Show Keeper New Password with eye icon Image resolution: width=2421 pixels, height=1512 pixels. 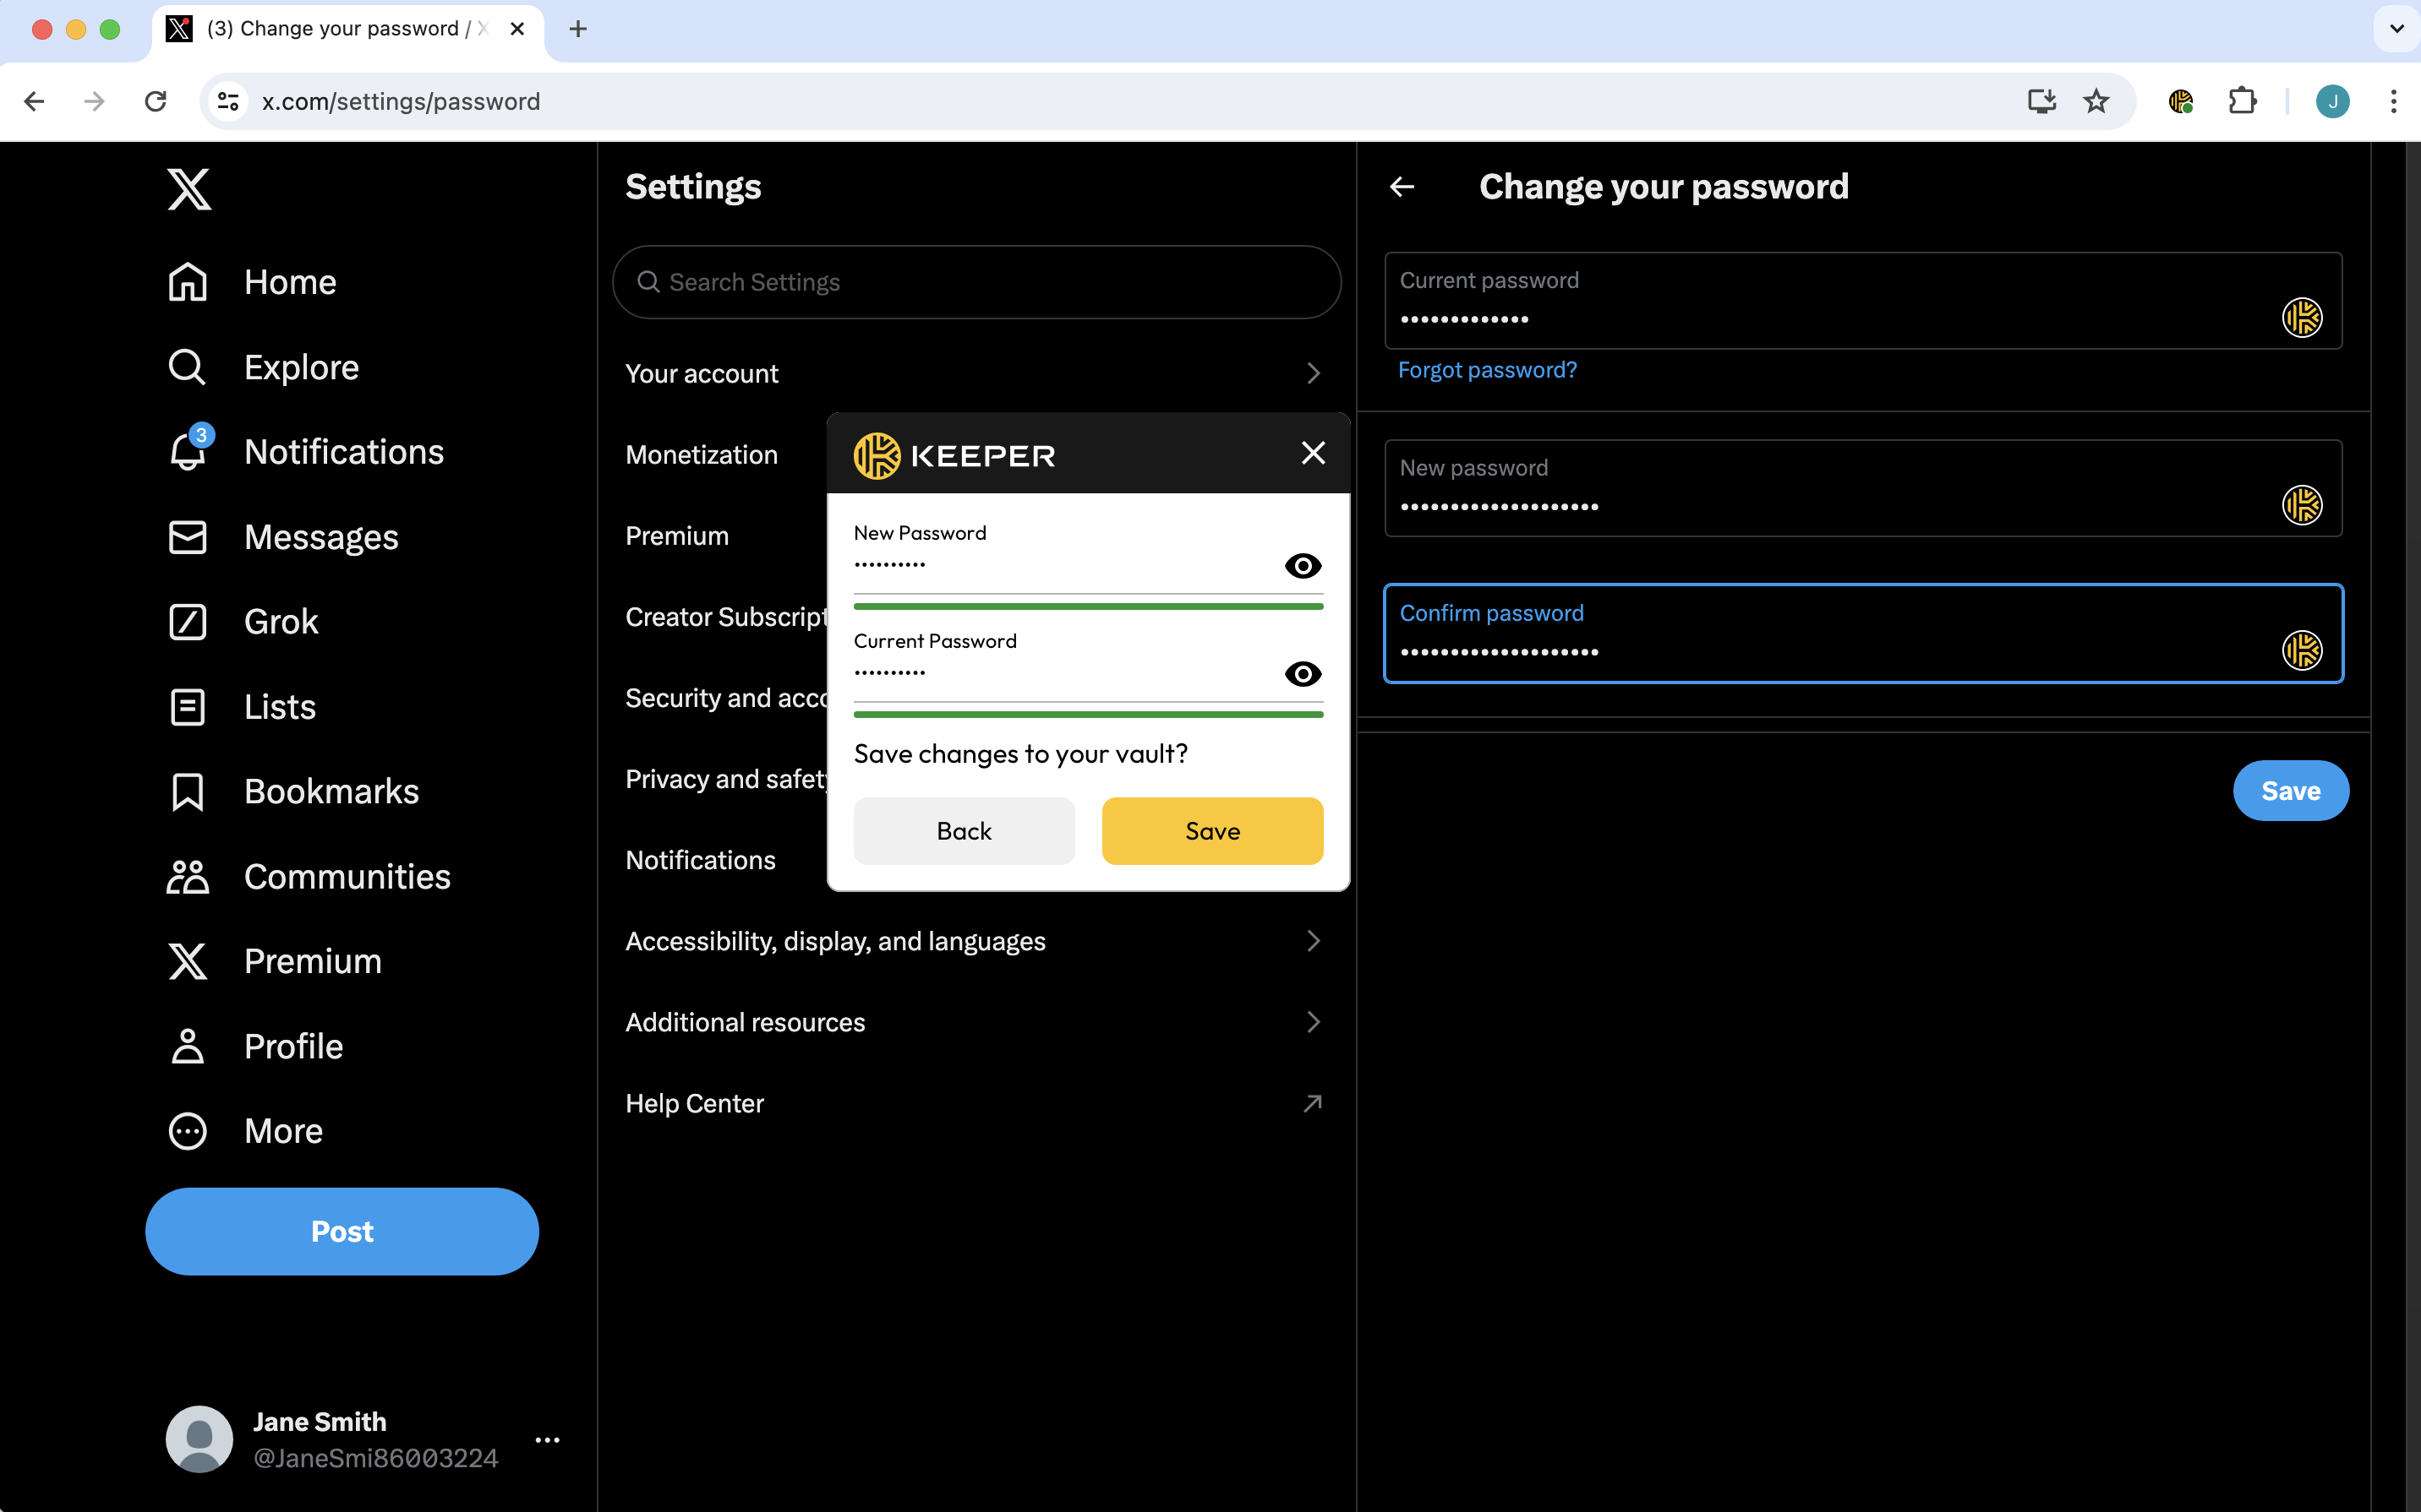(x=1302, y=566)
